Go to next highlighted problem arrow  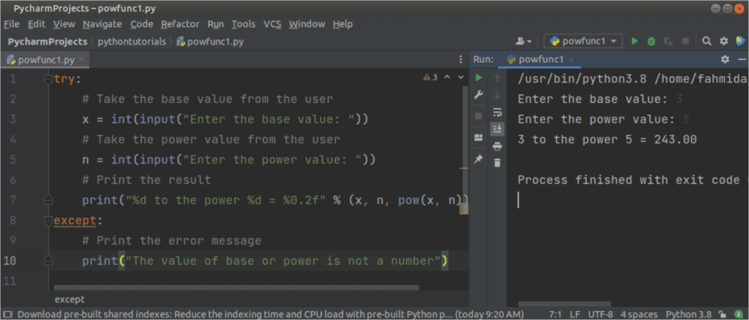coord(461,77)
